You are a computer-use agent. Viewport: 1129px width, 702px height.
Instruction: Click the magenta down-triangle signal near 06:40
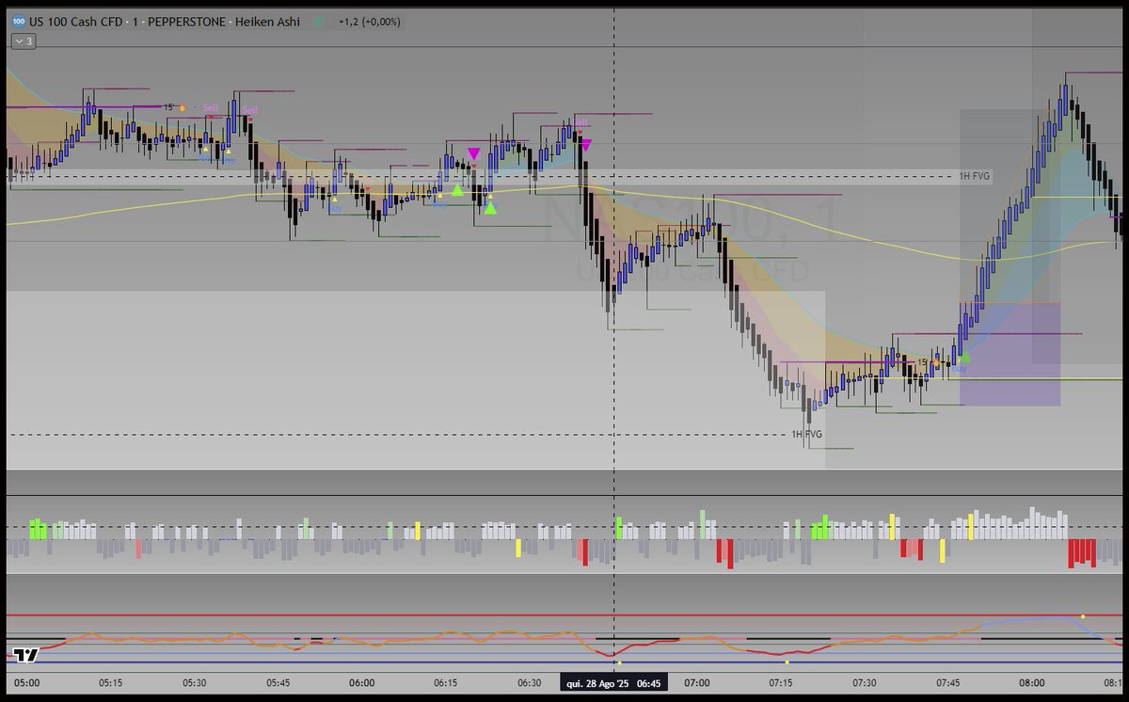(586, 145)
